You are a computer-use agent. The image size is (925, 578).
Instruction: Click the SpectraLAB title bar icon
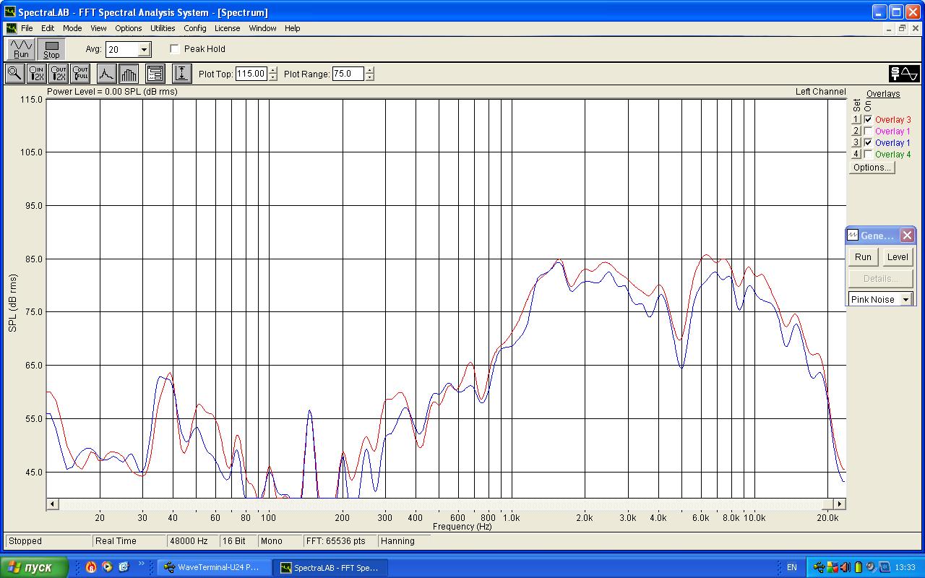(x=10, y=12)
